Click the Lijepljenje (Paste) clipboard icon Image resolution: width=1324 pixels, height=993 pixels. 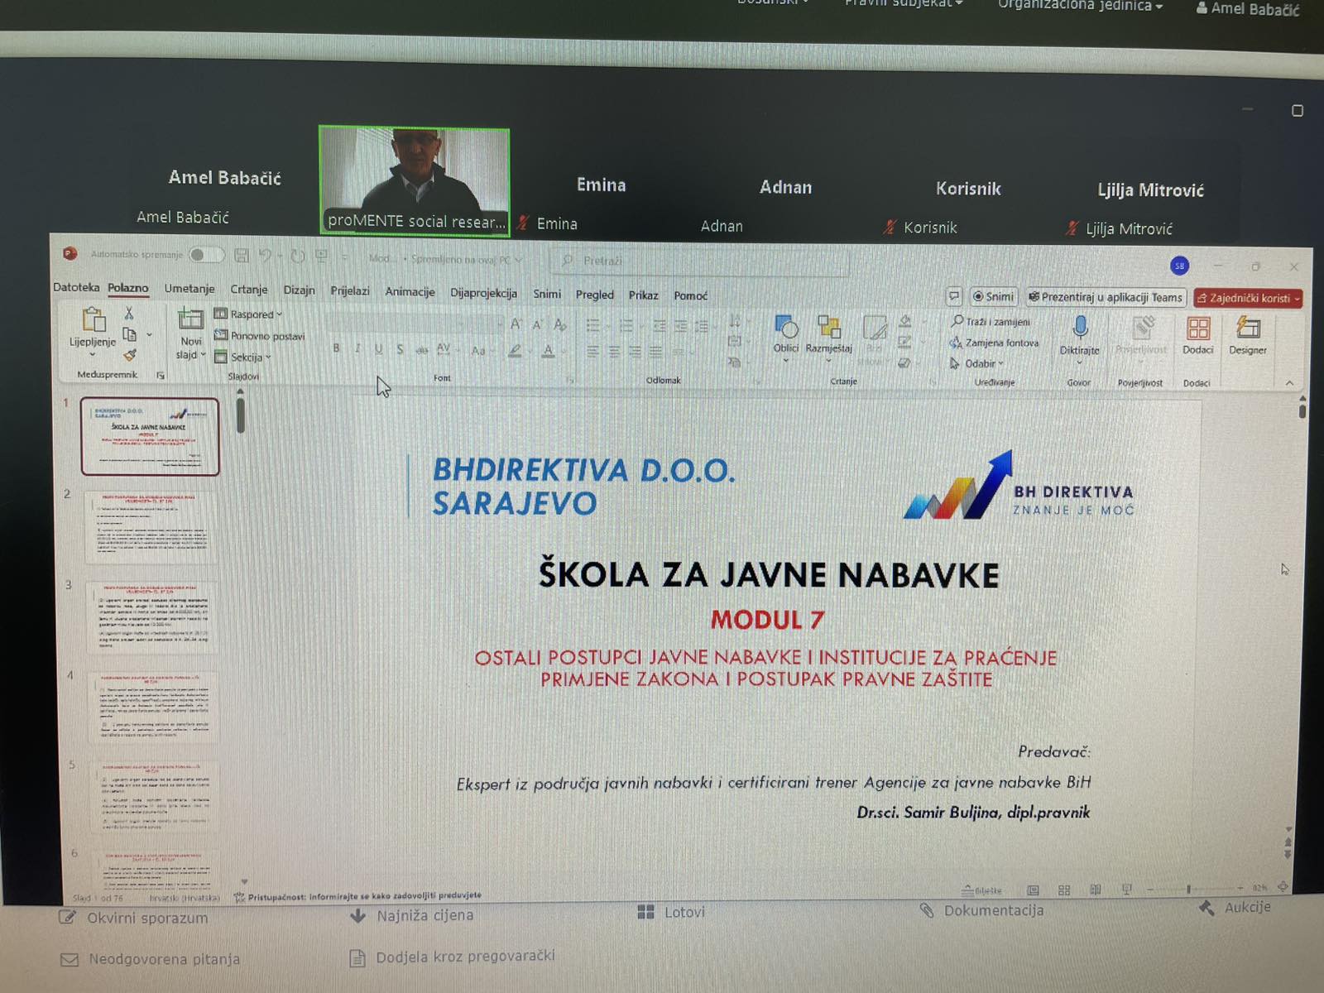pyautogui.click(x=94, y=319)
